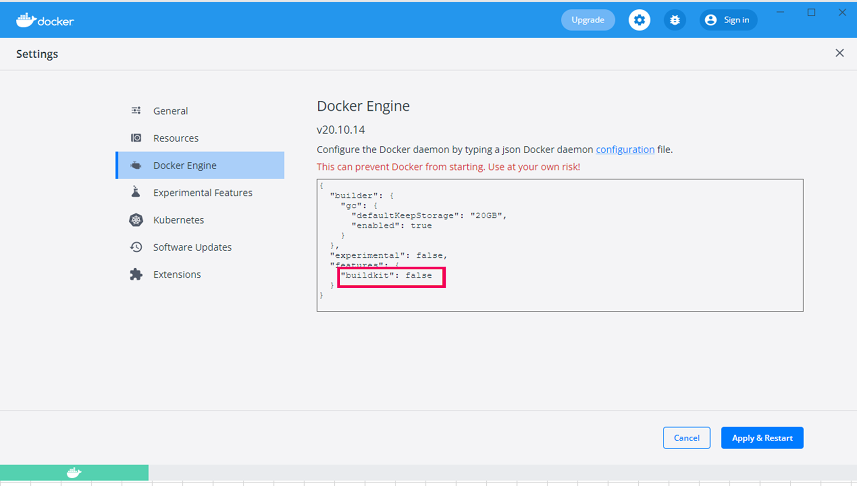Open the daemon configuration link
The width and height of the screenshot is (857, 486).
pos(625,149)
